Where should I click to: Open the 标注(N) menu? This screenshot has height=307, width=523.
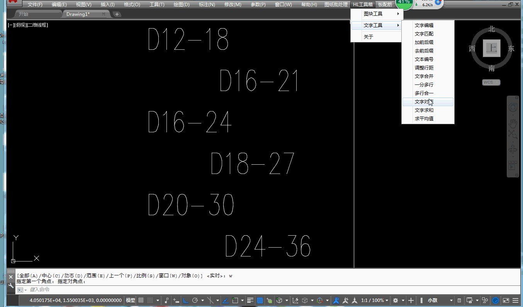click(x=207, y=5)
